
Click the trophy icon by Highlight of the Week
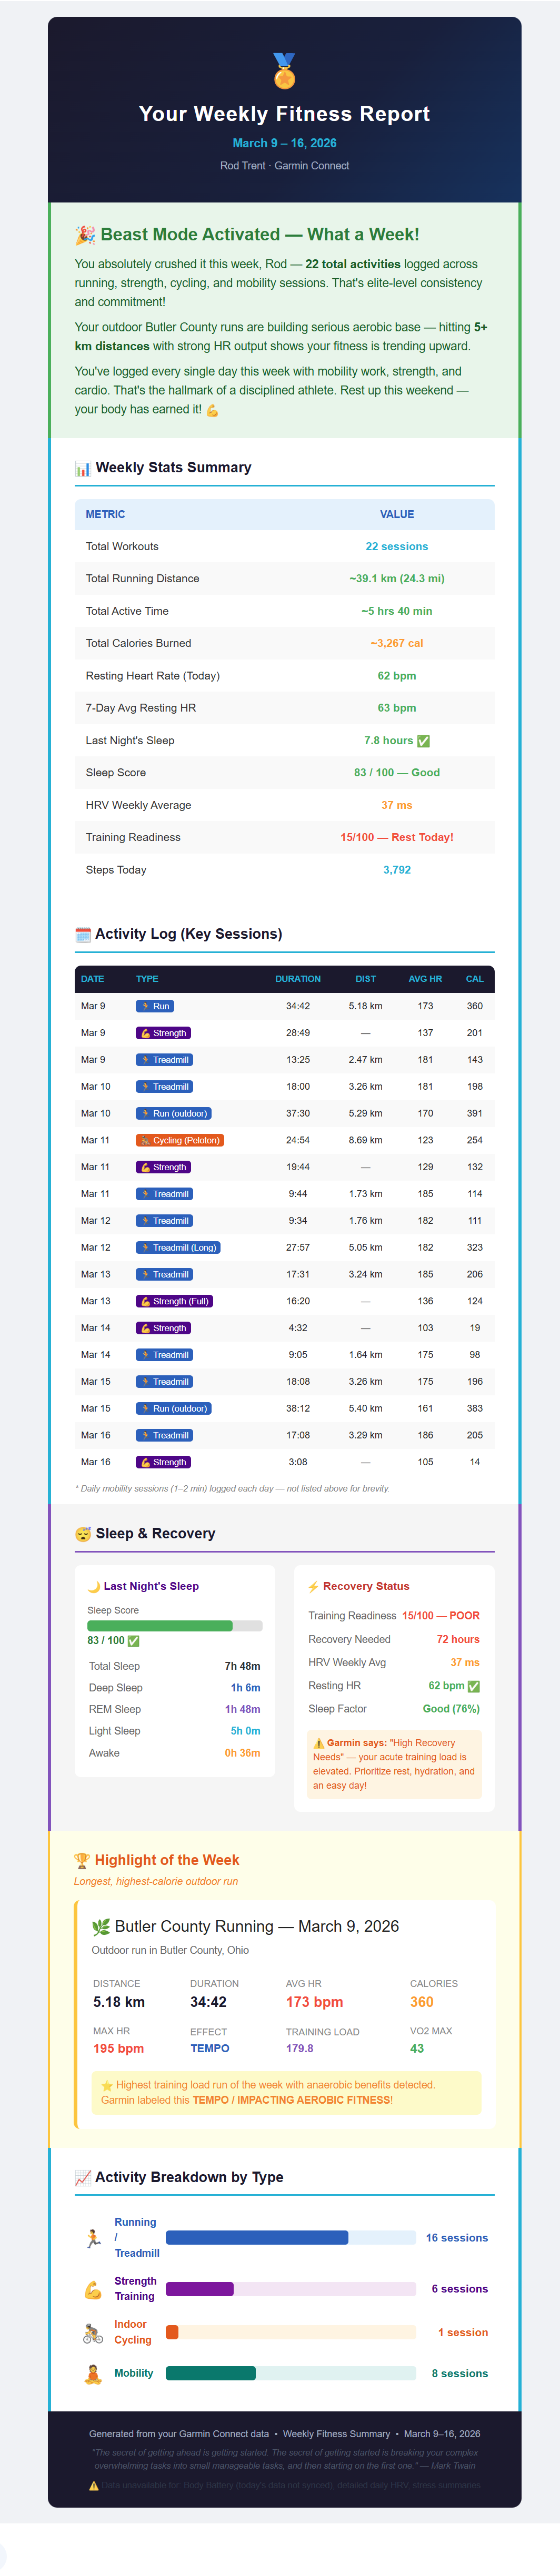coord(82,1860)
